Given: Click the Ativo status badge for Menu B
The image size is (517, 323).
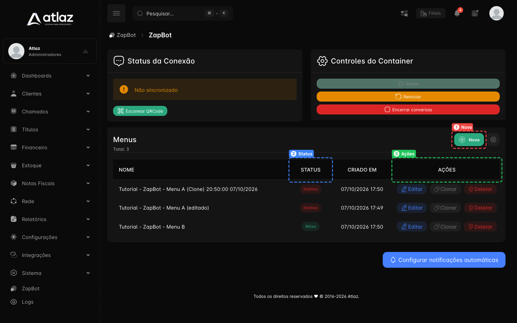Looking at the screenshot, I should point(311,226).
